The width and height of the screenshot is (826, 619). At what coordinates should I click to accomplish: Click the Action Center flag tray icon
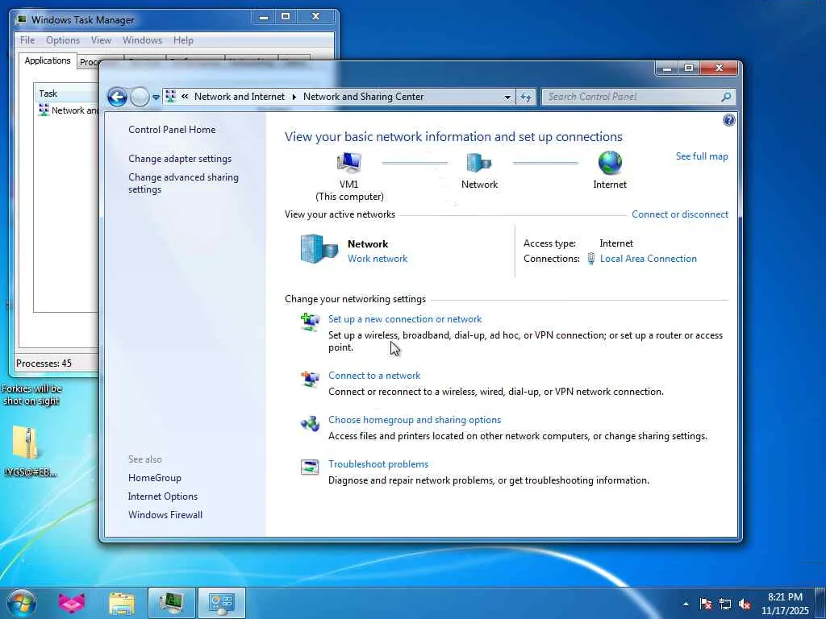point(706,604)
